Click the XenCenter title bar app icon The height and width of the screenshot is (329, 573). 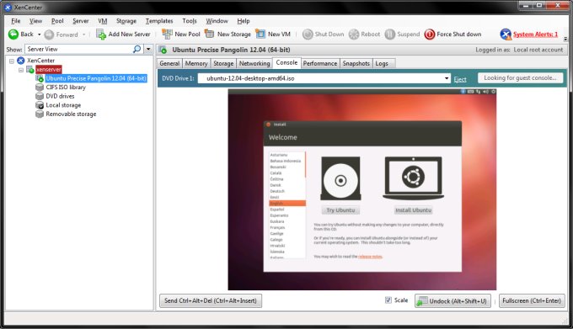point(8,8)
